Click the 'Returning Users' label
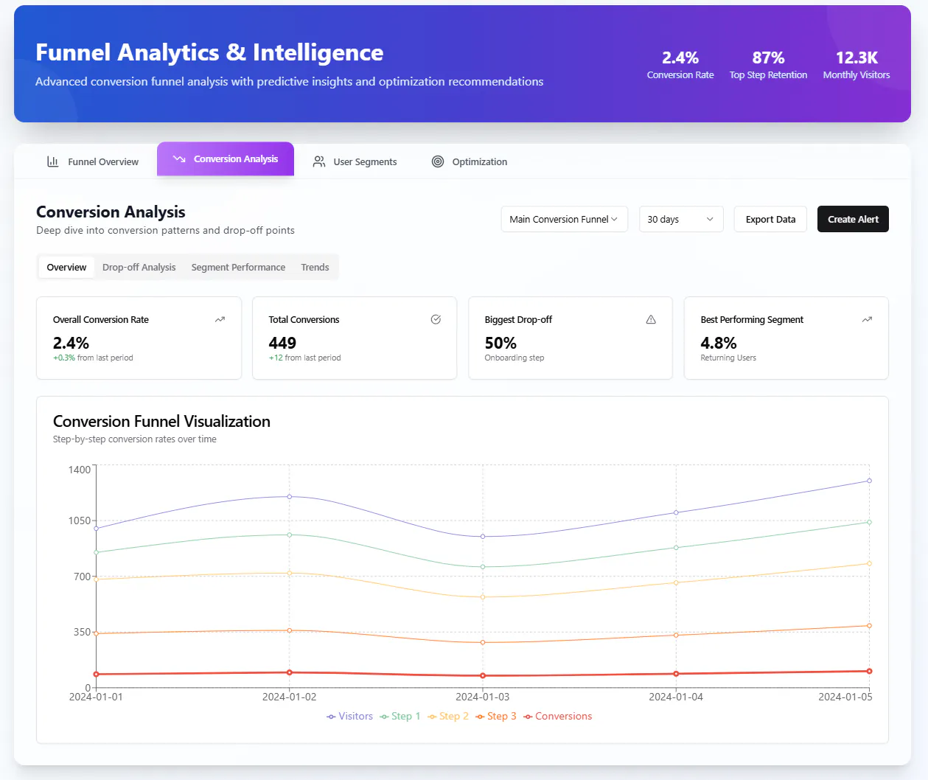 click(728, 358)
